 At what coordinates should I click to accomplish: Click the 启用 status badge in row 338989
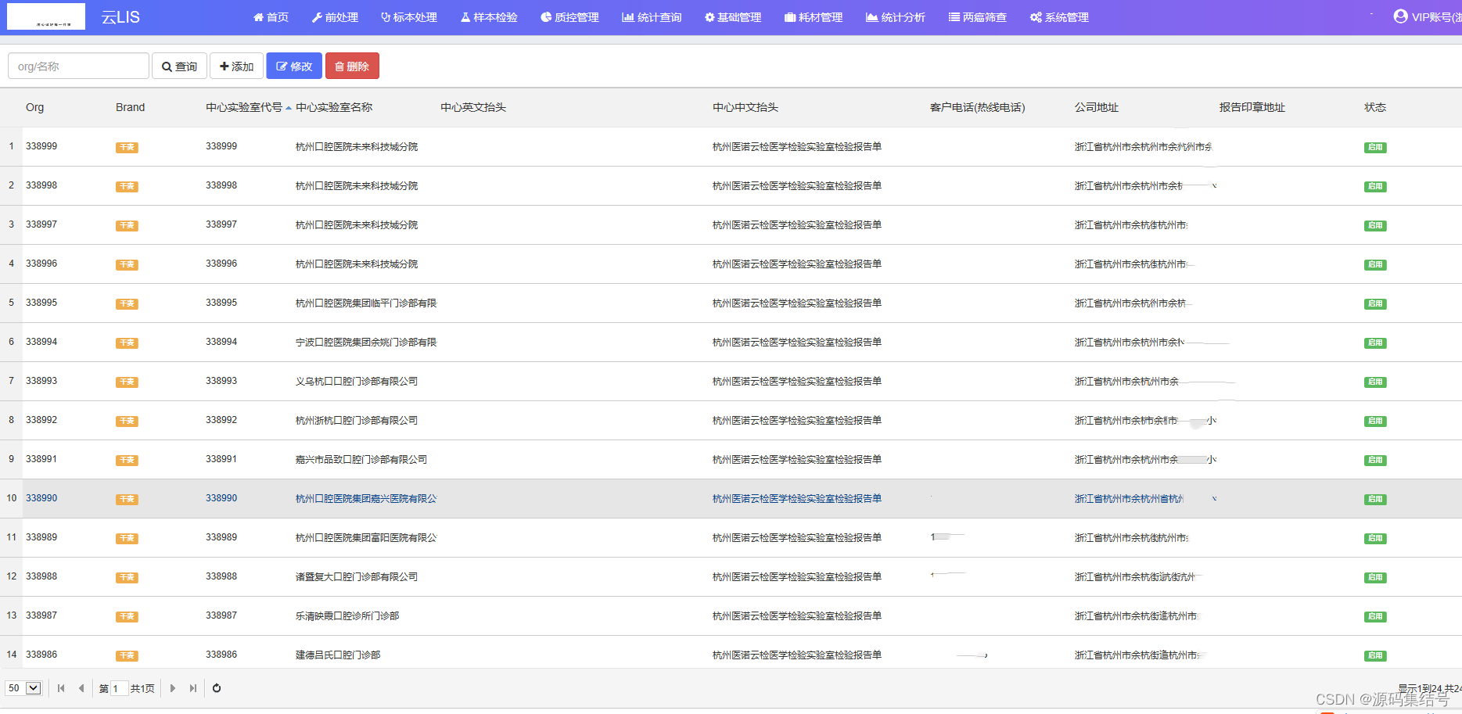pyautogui.click(x=1375, y=538)
